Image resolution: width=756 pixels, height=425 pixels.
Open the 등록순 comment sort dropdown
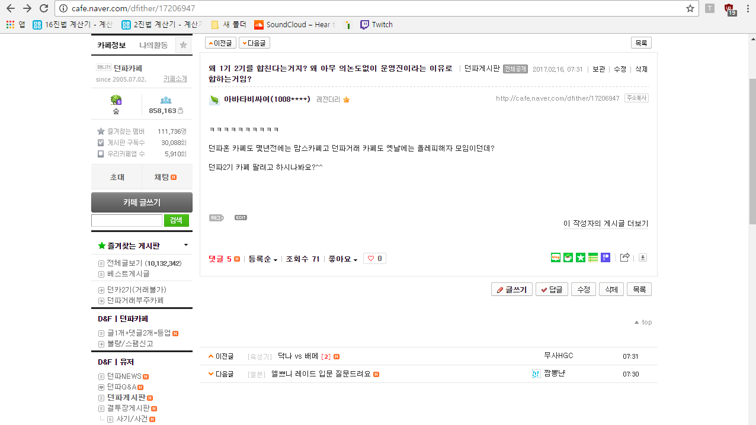(262, 259)
